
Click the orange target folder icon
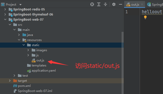15,81
